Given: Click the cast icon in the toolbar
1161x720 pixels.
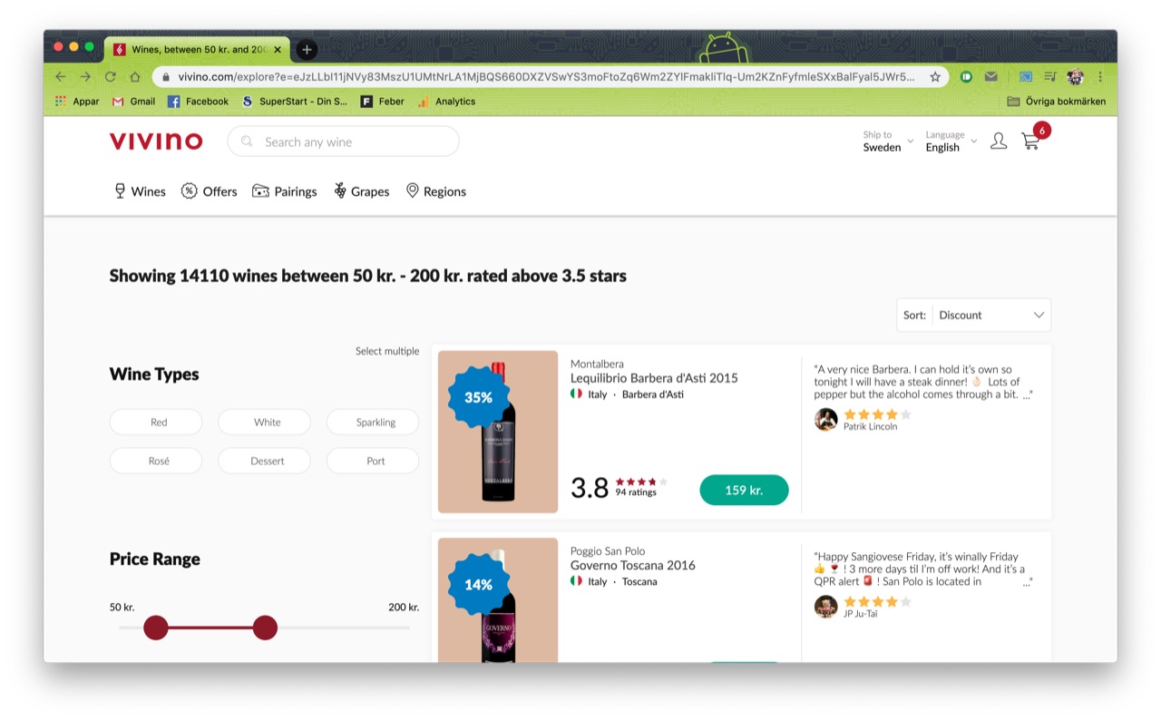Looking at the screenshot, I should tap(1026, 77).
